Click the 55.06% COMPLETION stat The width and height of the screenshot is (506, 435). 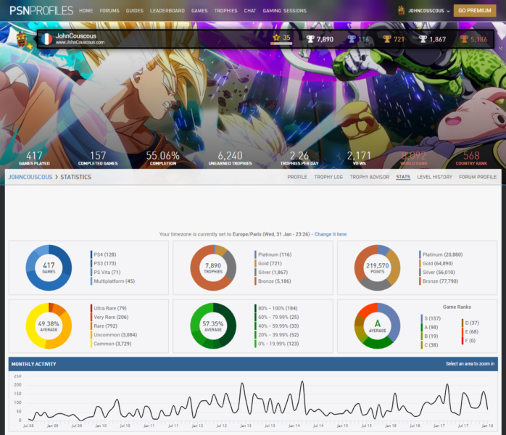click(x=163, y=158)
